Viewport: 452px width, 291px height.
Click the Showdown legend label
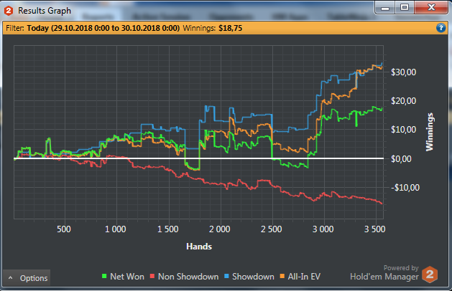253,277
